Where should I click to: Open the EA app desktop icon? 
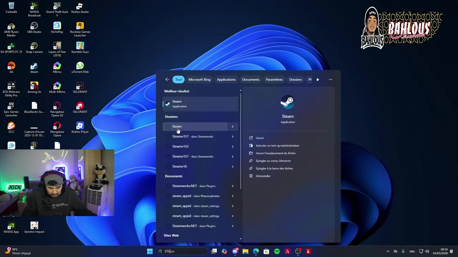11,68
